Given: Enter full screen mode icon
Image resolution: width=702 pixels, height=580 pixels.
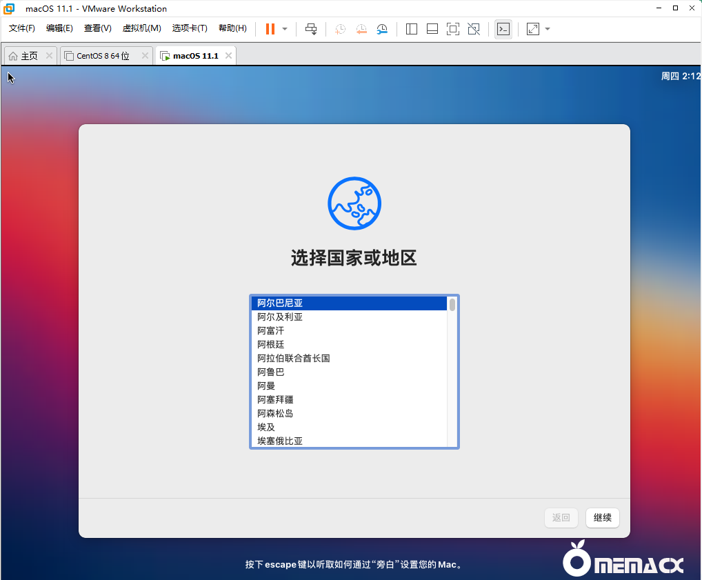Looking at the screenshot, I should [453, 29].
